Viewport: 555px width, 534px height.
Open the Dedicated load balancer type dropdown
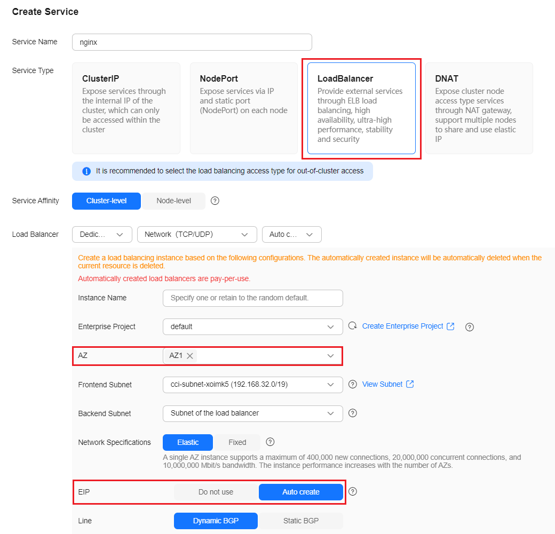(x=102, y=235)
